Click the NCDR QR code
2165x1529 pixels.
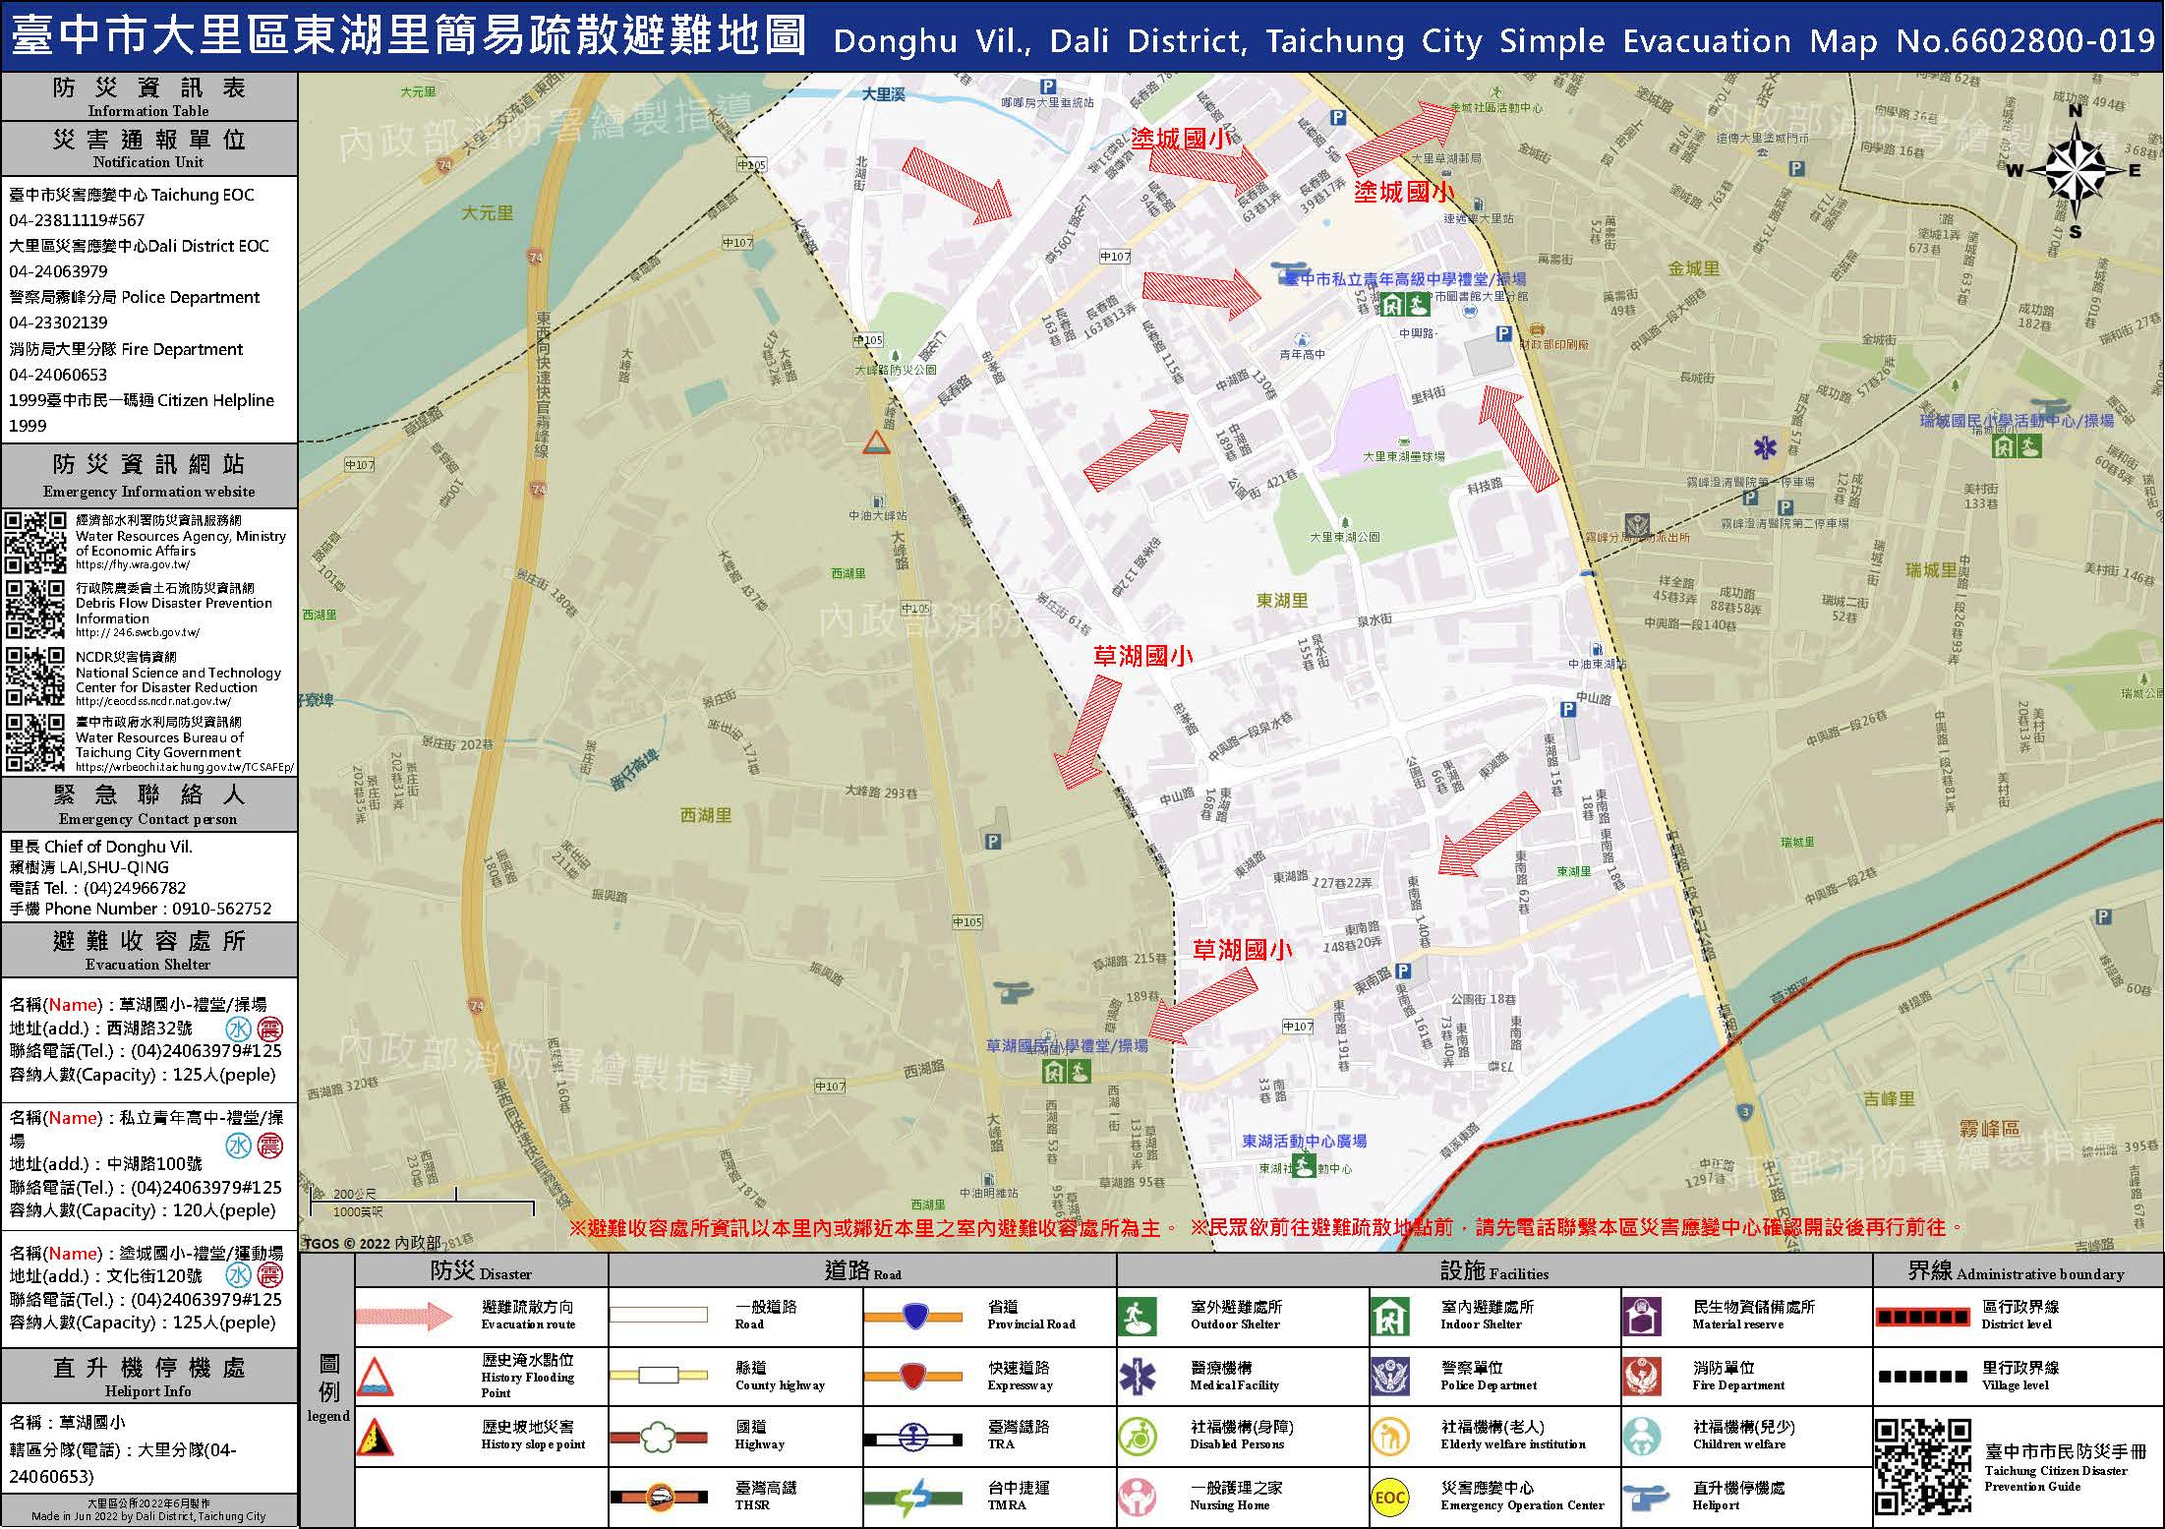pos(36,676)
